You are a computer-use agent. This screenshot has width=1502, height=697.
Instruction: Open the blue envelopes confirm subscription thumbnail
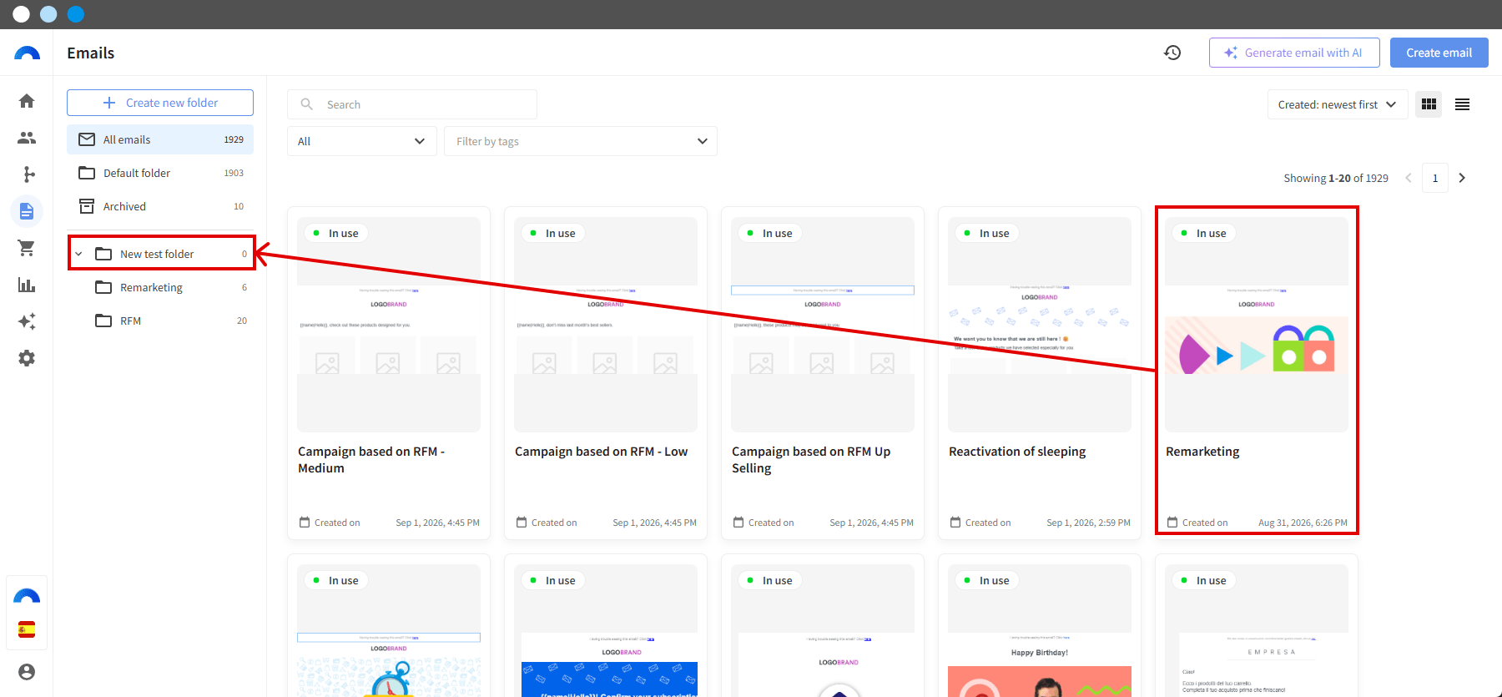point(606,630)
